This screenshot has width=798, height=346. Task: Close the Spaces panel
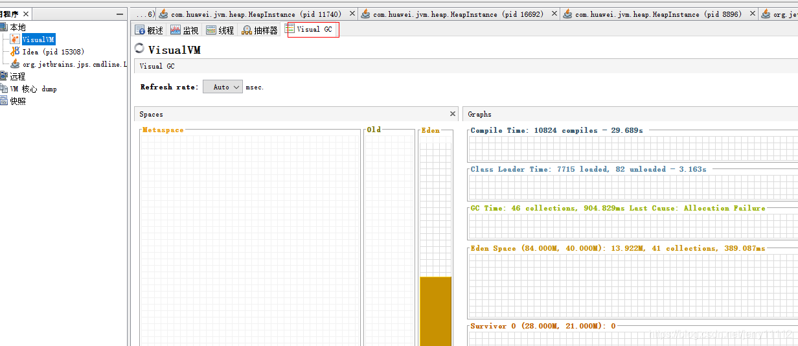tap(452, 114)
